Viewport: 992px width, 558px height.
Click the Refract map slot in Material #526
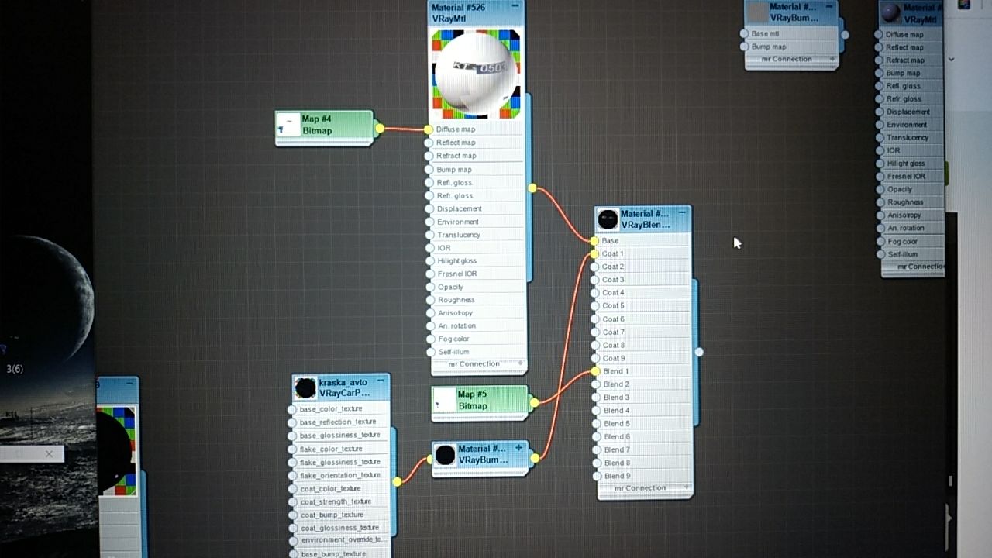click(x=477, y=156)
